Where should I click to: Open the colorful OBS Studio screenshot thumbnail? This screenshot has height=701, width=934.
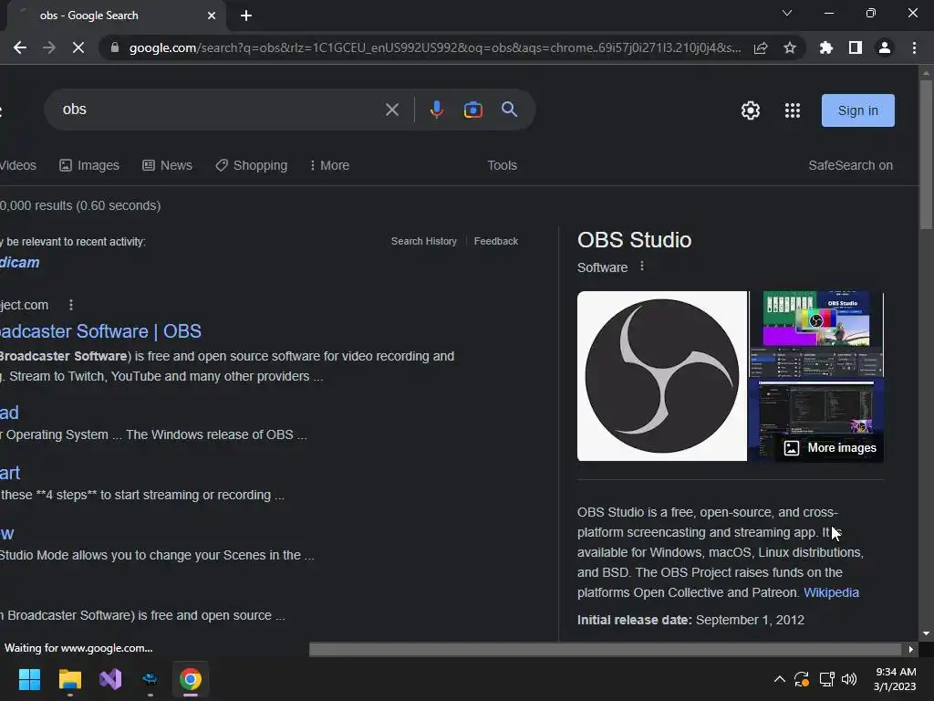pos(816,334)
